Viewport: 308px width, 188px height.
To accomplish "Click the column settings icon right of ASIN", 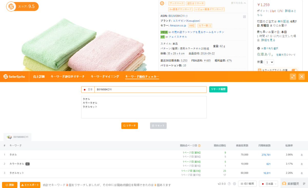I will click(244, 17).
